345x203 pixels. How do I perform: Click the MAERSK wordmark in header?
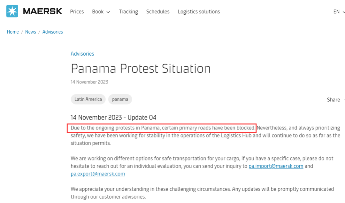pyautogui.click(x=42, y=11)
